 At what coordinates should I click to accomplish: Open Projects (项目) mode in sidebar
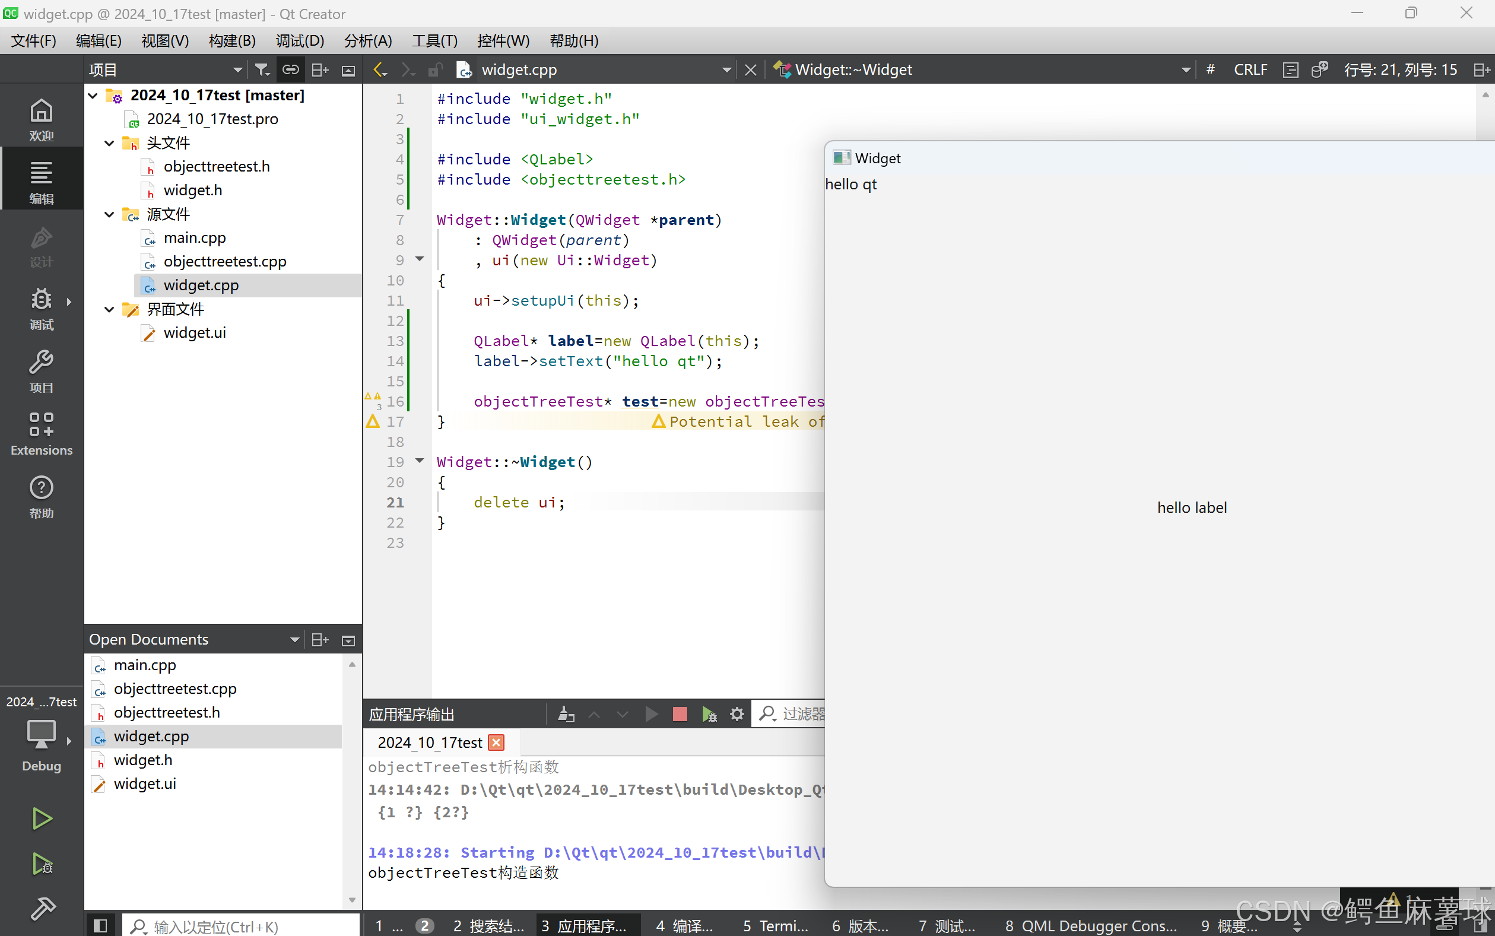(42, 371)
